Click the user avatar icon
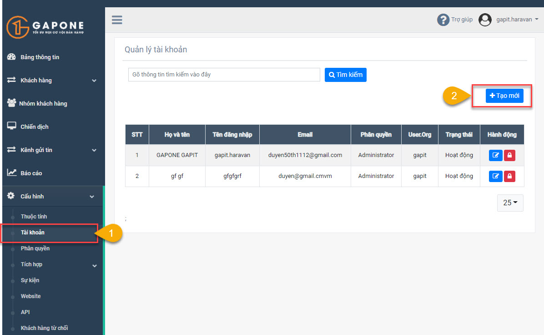Screen dimensions: 544x335 pyautogui.click(x=485, y=20)
